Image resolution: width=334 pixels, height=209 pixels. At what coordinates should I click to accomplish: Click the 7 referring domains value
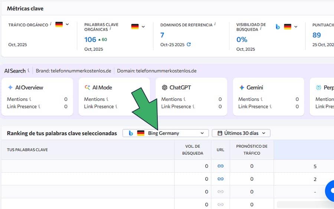click(162, 35)
